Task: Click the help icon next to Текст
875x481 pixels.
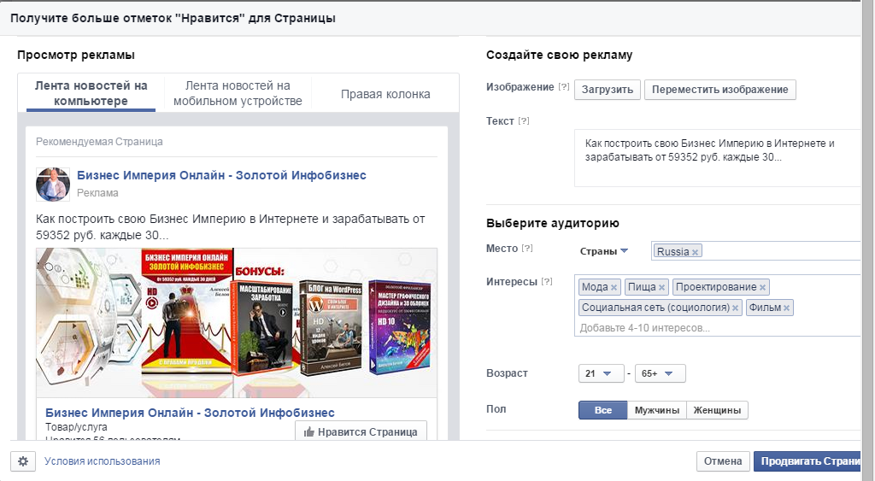Action: pos(524,120)
